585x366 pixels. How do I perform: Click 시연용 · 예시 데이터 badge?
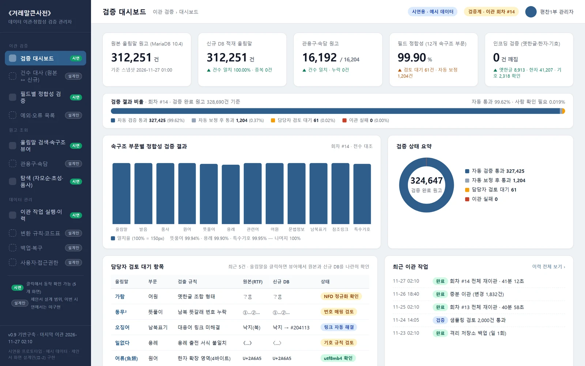pos(433,12)
